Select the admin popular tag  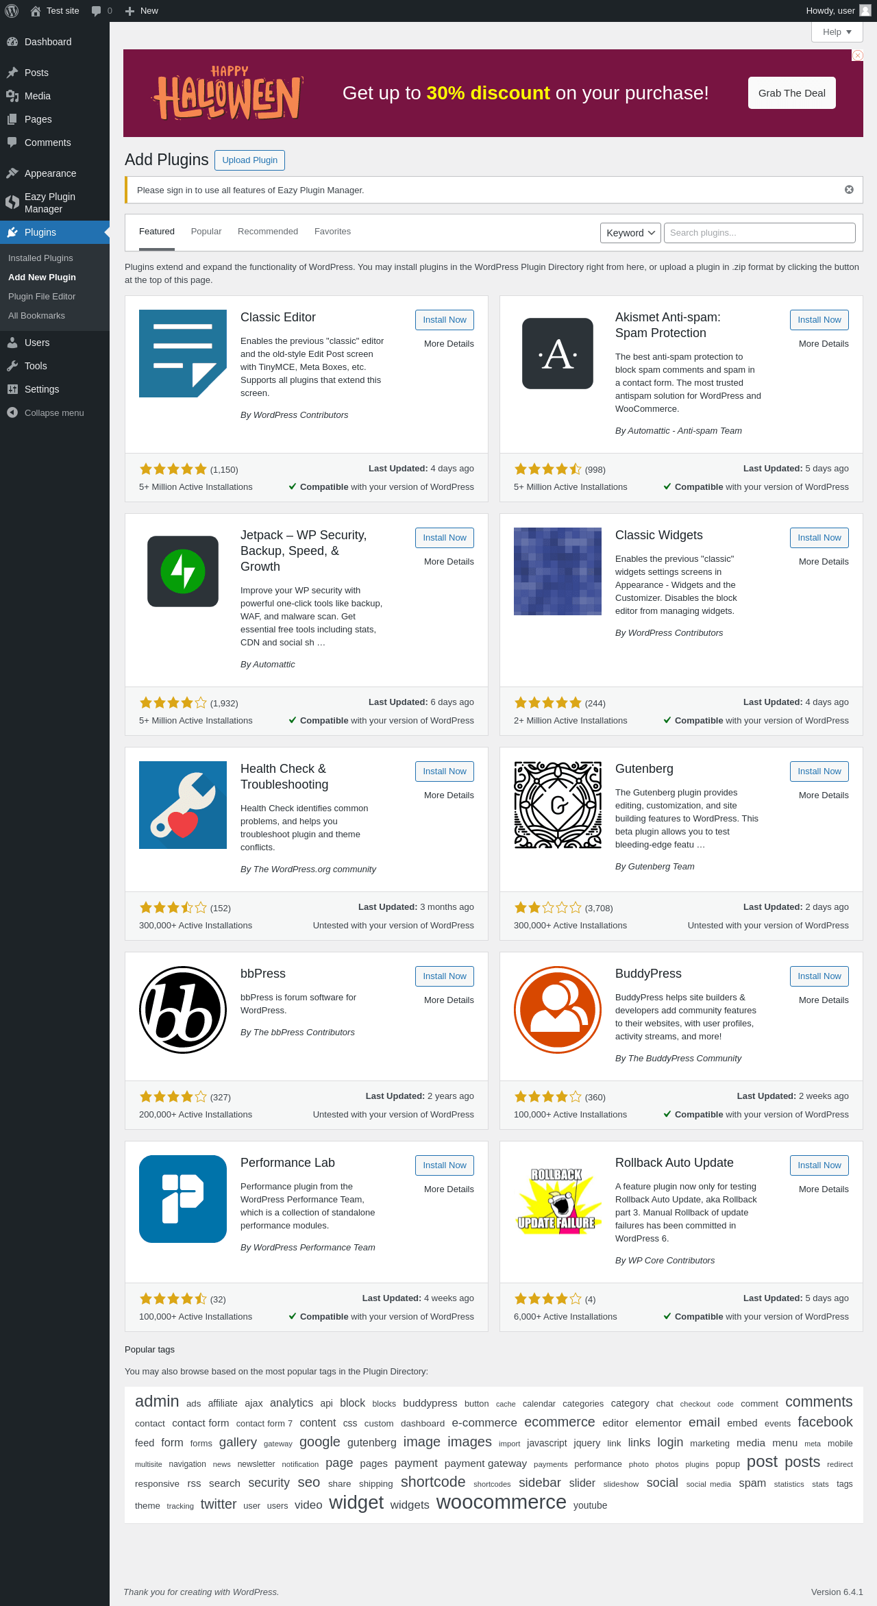click(x=157, y=1401)
